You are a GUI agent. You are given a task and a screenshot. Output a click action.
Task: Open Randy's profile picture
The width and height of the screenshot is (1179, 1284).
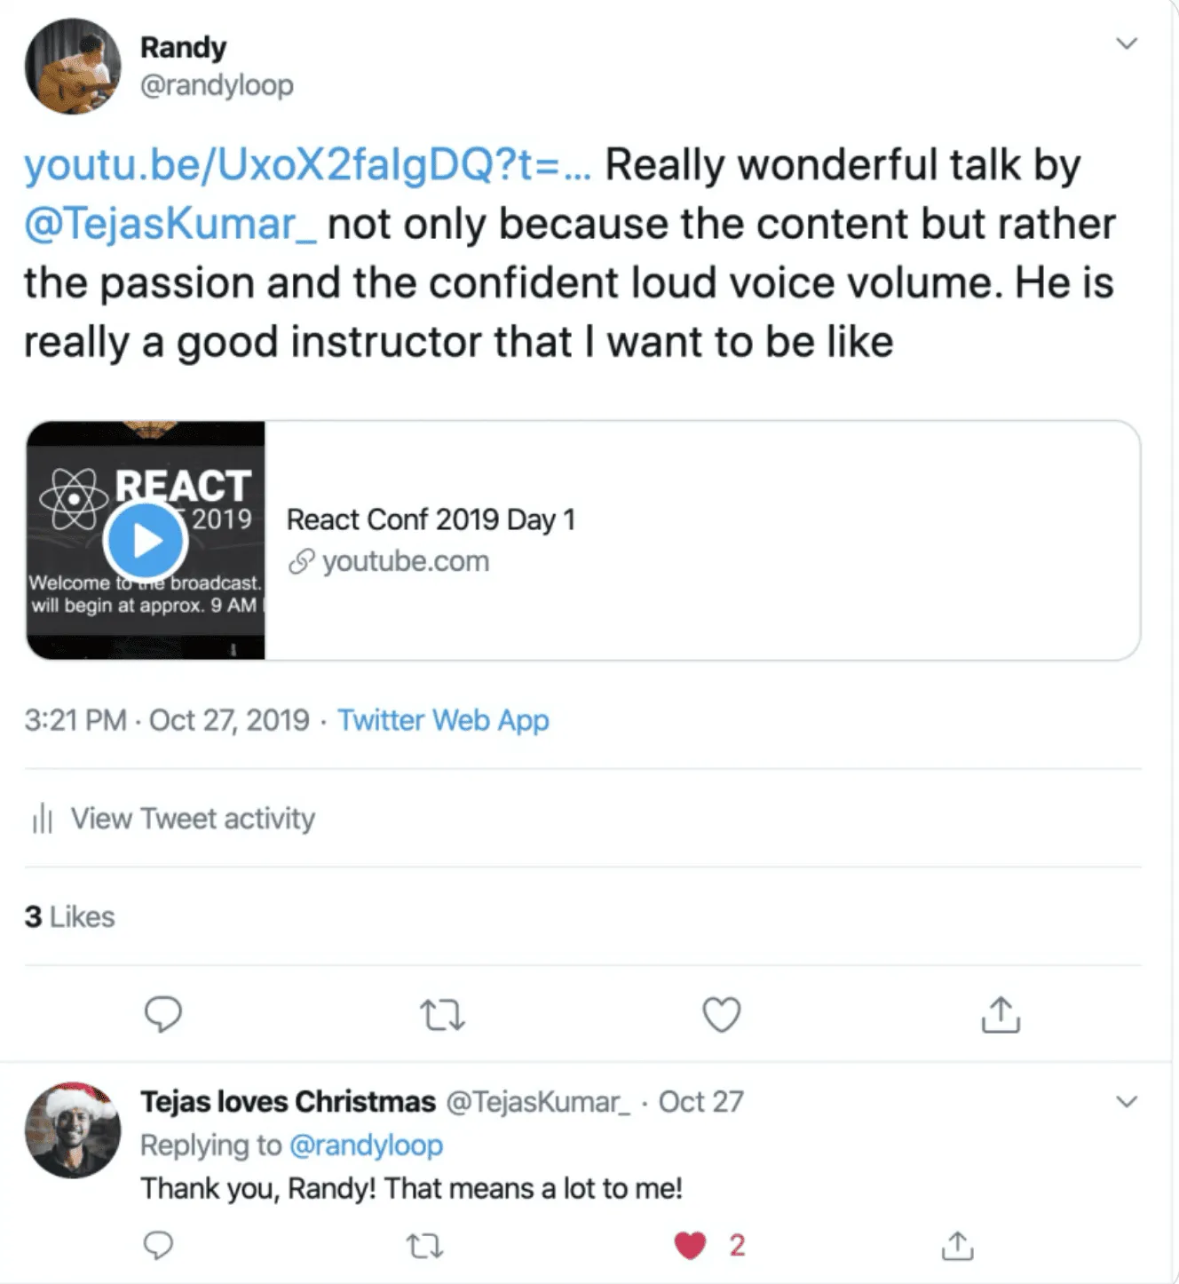coord(73,67)
